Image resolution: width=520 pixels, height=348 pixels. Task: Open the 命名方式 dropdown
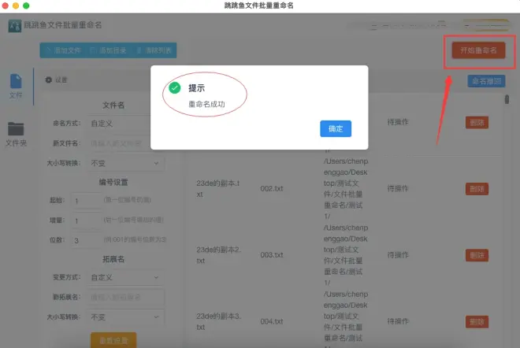126,124
